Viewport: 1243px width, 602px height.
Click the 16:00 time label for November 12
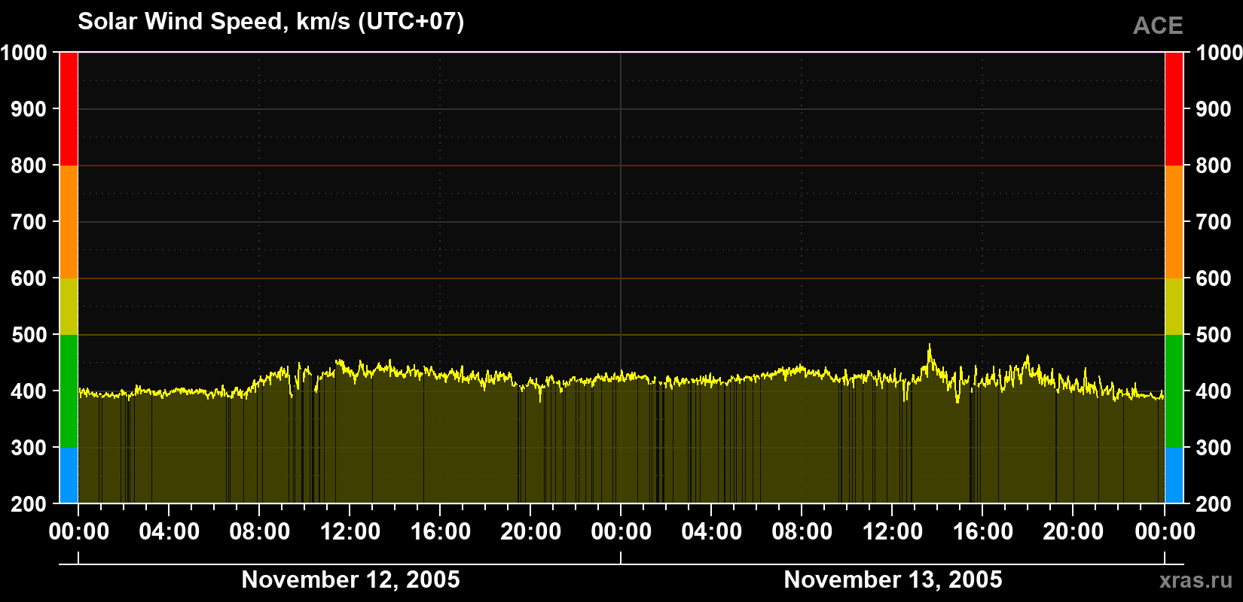pyautogui.click(x=441, y=532)
